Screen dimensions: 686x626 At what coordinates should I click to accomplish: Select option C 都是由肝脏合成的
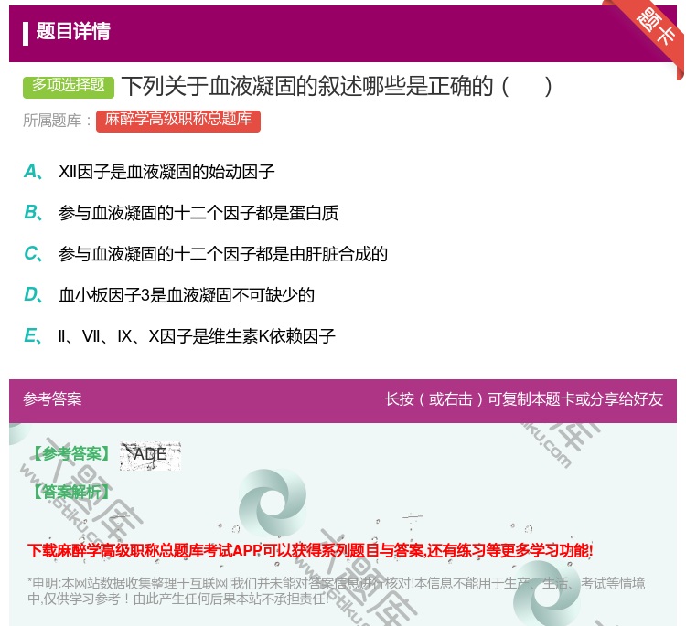pyautogui.click(x=222, y=254)
